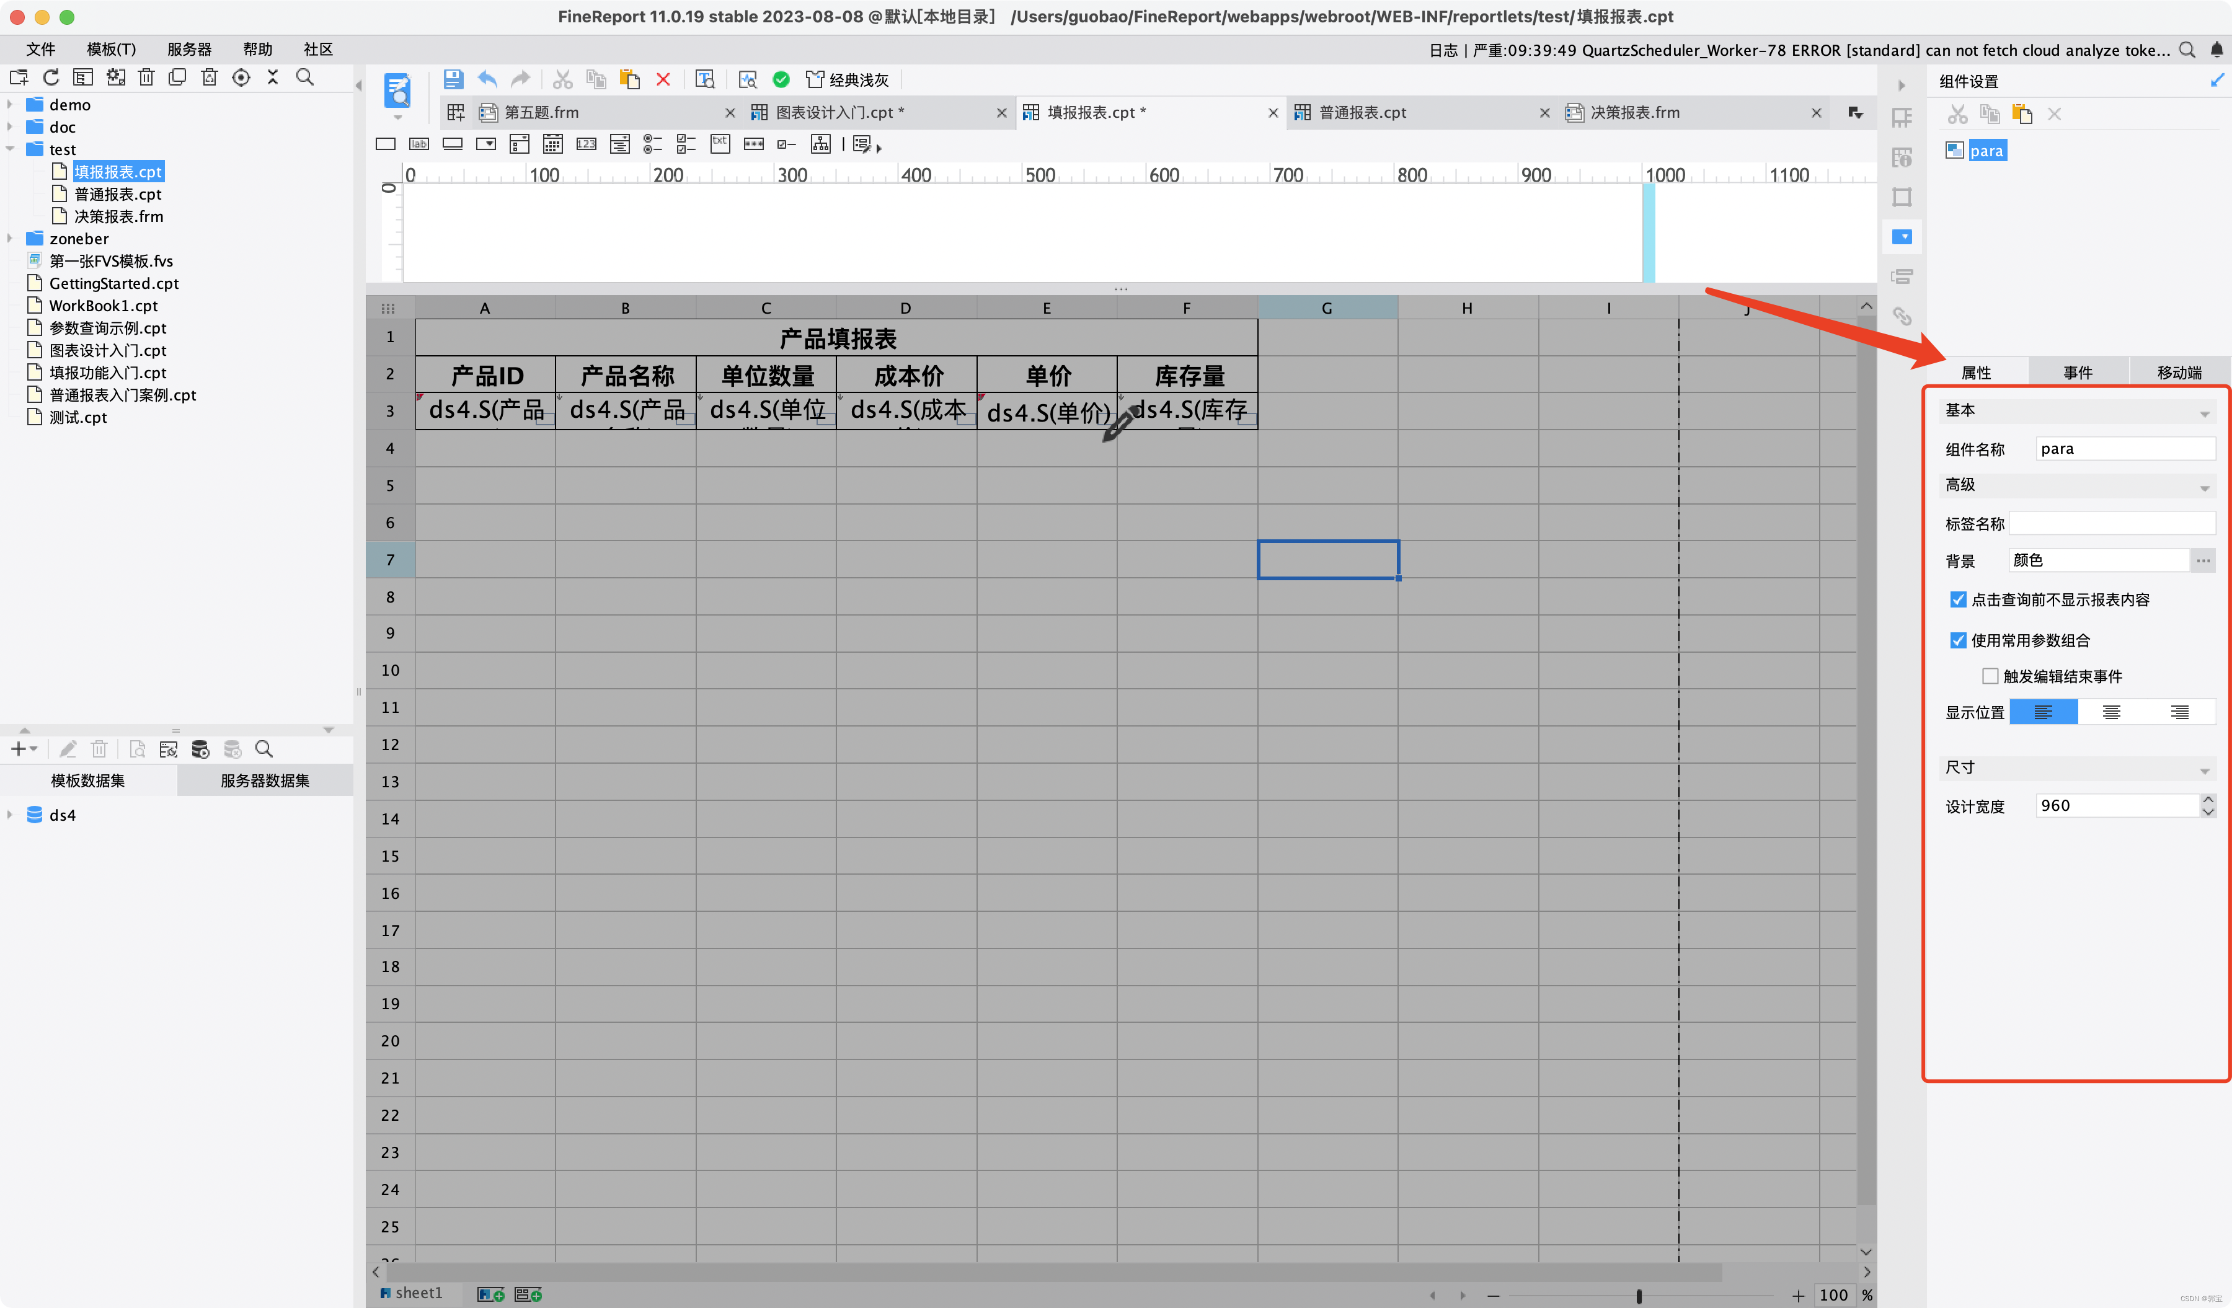Select the password field widget icon

754,144
